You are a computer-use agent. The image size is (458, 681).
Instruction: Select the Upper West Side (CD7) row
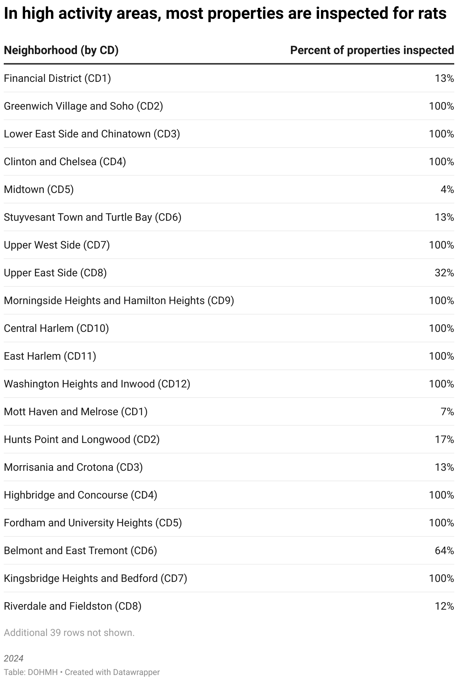57,245
